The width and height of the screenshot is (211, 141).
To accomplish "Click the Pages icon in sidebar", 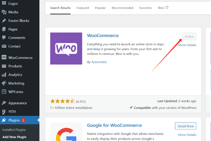I will [x=4, y=29].
